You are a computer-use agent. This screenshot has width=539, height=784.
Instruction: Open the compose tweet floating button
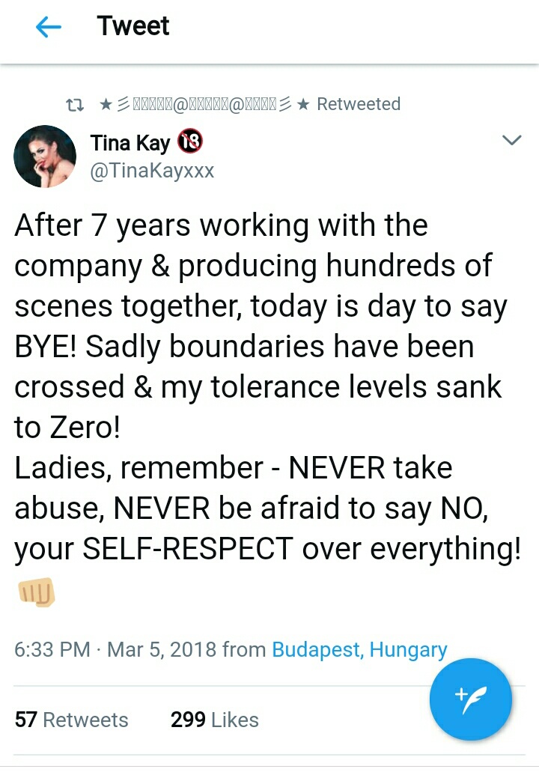(x=470, y=699)
